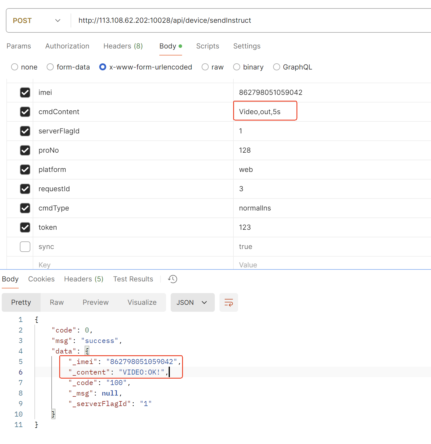Open the JSON format dropdown

[192, 302]
